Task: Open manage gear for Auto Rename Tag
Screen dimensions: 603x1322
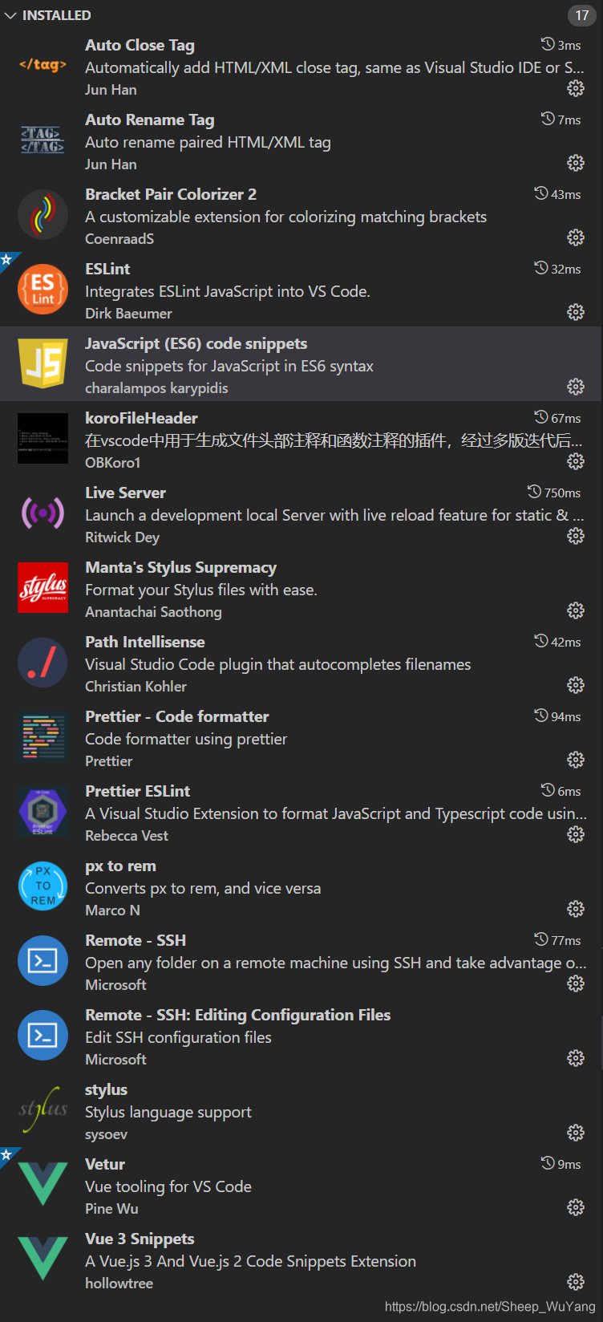Action: [576, 163]
